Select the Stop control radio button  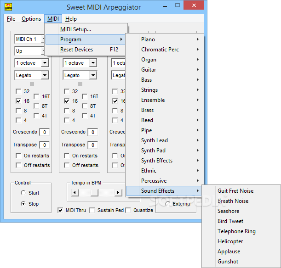[x=23, y=204]
